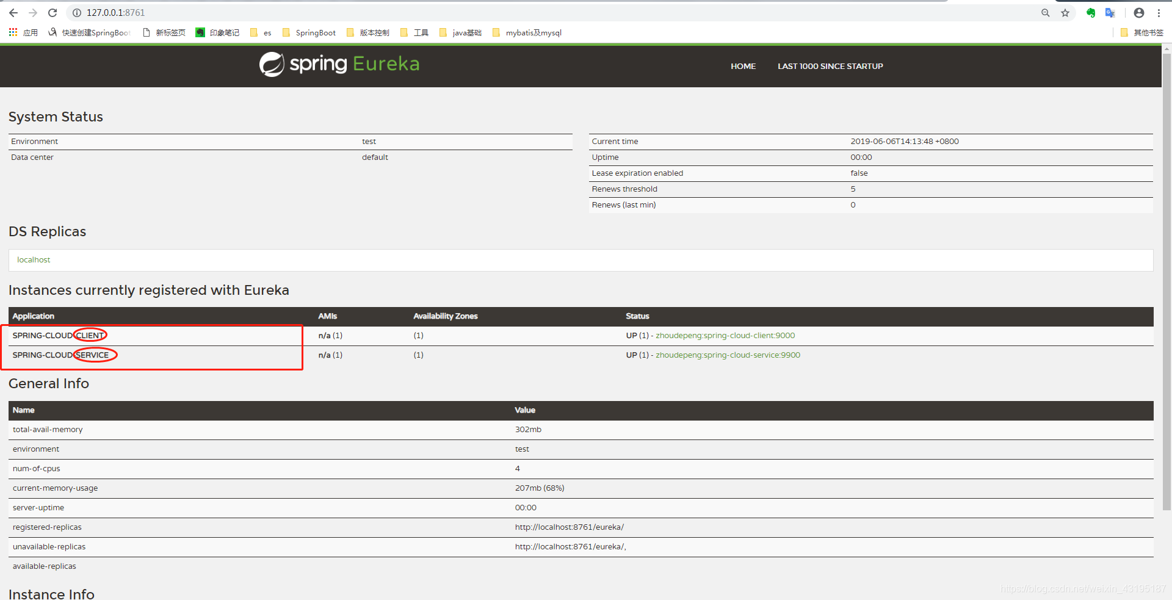Click the address bar URL 127.0.0.1:8761
This screenshot has height=600, width=1172.
pos(115,13)
